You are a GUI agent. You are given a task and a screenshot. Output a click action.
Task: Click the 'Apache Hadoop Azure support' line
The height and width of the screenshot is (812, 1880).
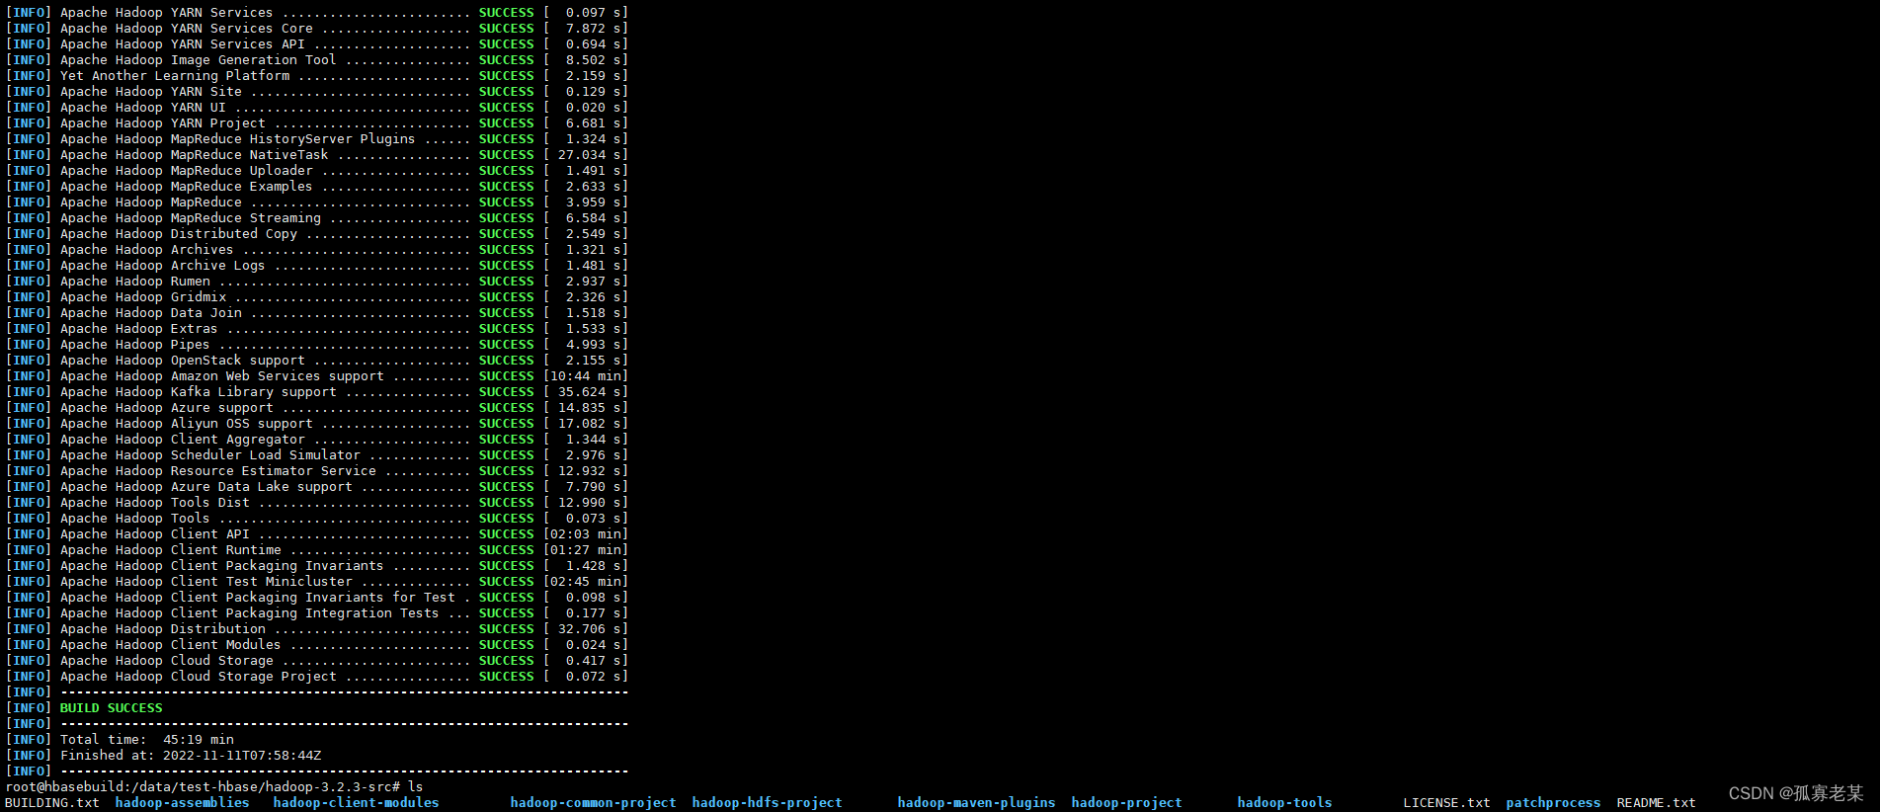(x=317, y=408)
